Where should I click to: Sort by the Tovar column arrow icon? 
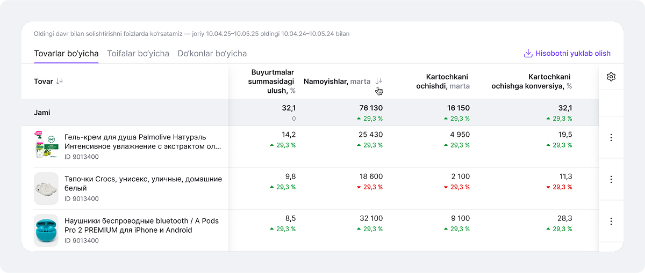click(60, 81)
